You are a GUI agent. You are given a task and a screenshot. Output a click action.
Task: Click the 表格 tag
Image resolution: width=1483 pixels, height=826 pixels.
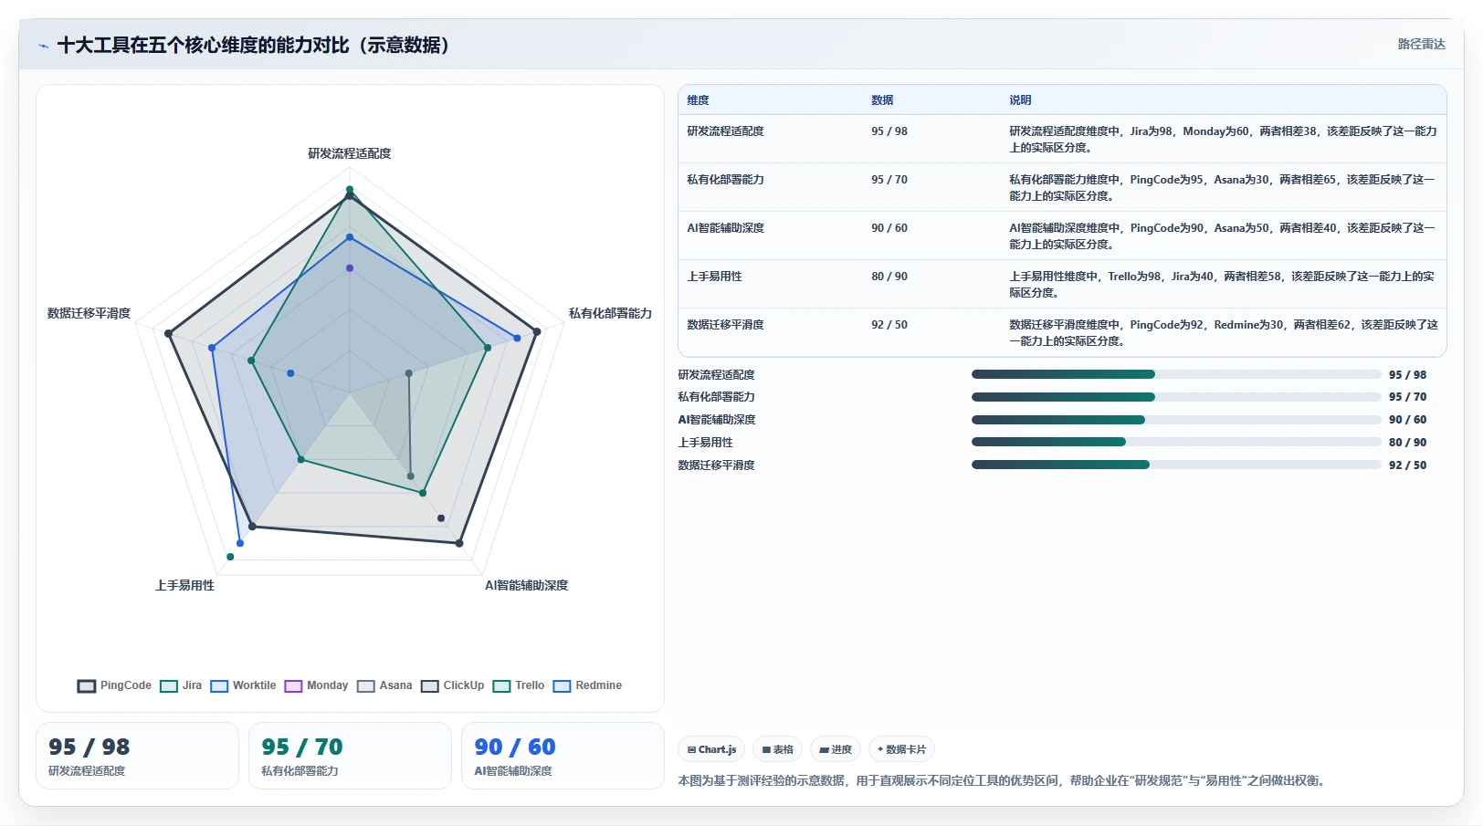777,749
